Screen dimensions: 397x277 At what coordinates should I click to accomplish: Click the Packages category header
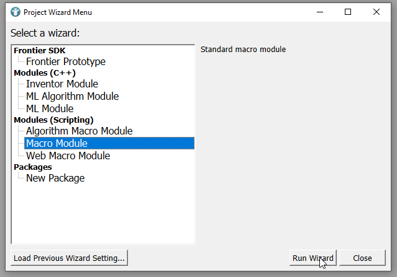33,167
